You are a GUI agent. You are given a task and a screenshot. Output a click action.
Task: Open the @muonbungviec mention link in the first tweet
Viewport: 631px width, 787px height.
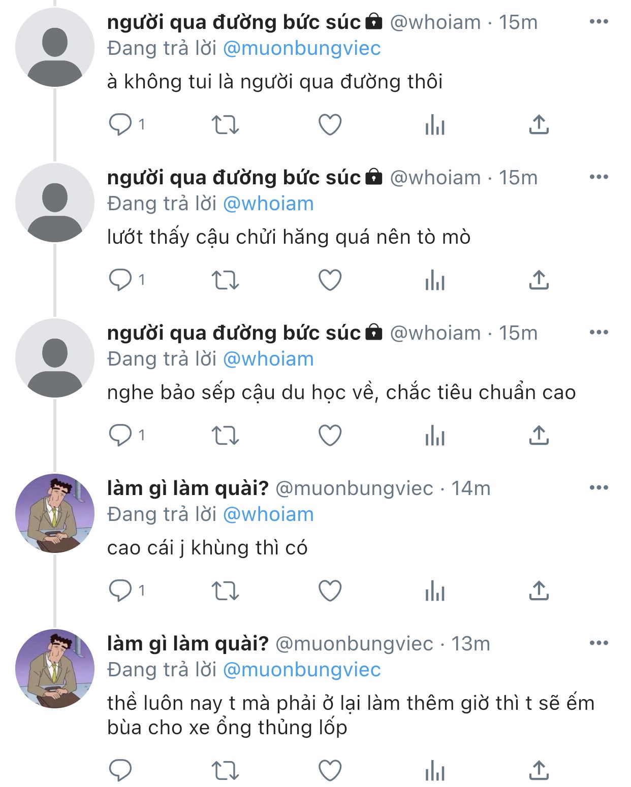(x=302, y=48)
